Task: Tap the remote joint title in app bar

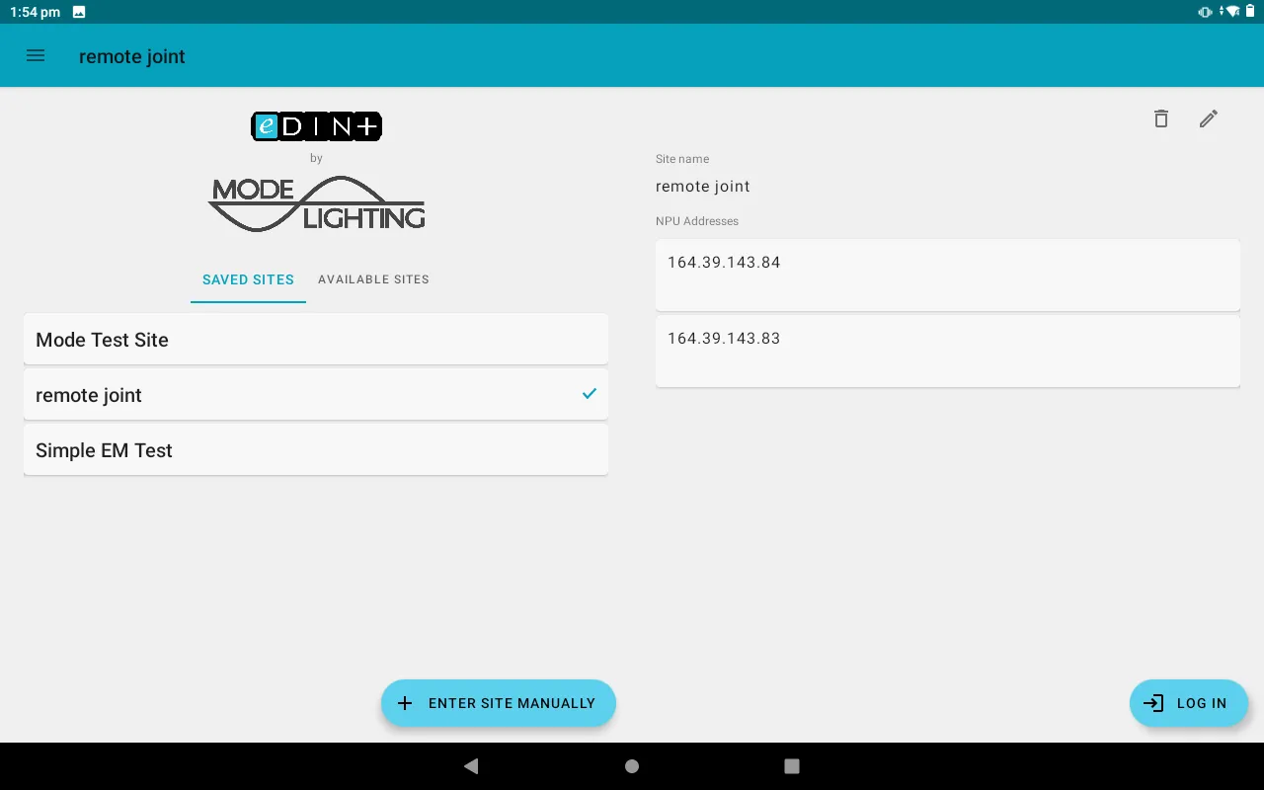Action: coord(132,56)
